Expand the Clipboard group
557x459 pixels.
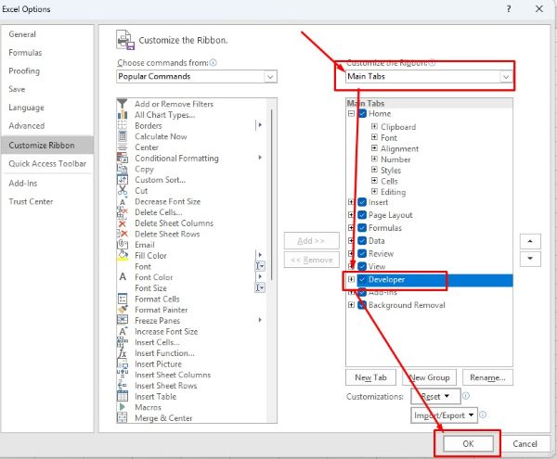[x=374, y=126]
